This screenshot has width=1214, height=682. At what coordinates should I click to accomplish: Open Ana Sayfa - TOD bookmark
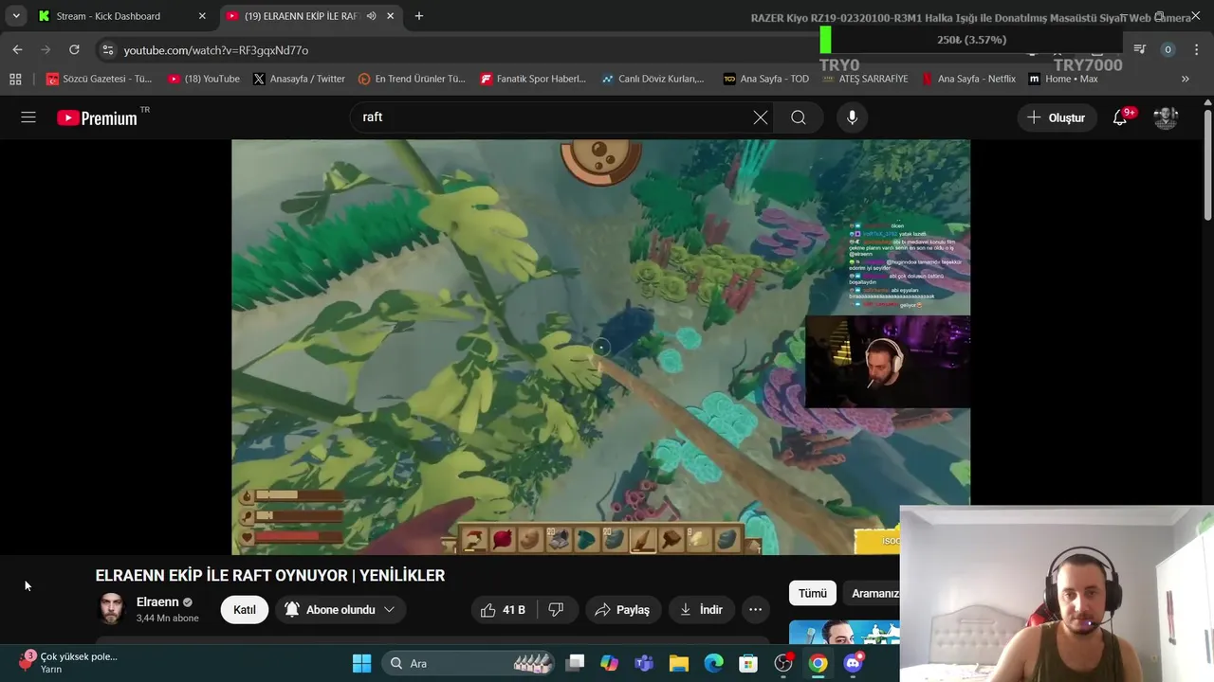click(x=766, y=79)
